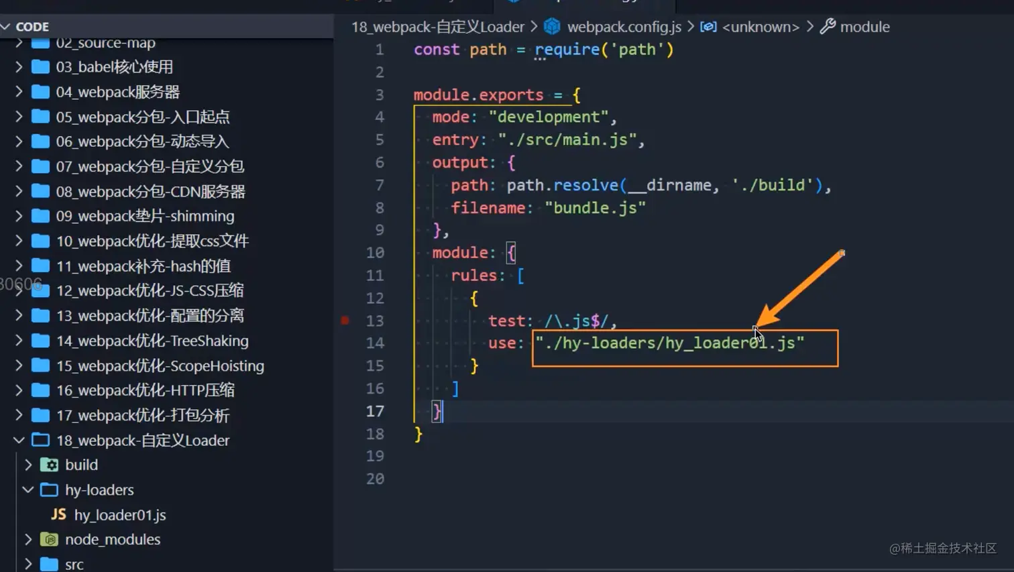Click the webpack icon in the breadcrumb
The image size is (1014, 572).
[x=552, y=26]
